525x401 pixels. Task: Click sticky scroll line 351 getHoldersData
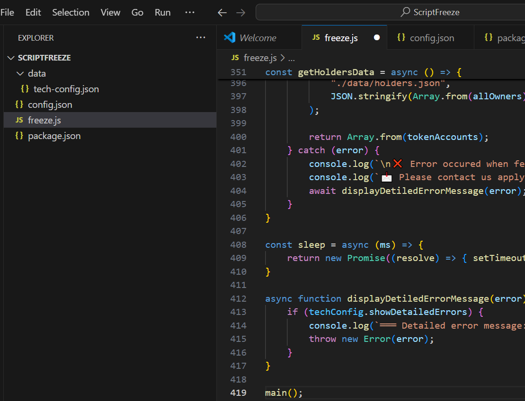click(x=371, y=72)
